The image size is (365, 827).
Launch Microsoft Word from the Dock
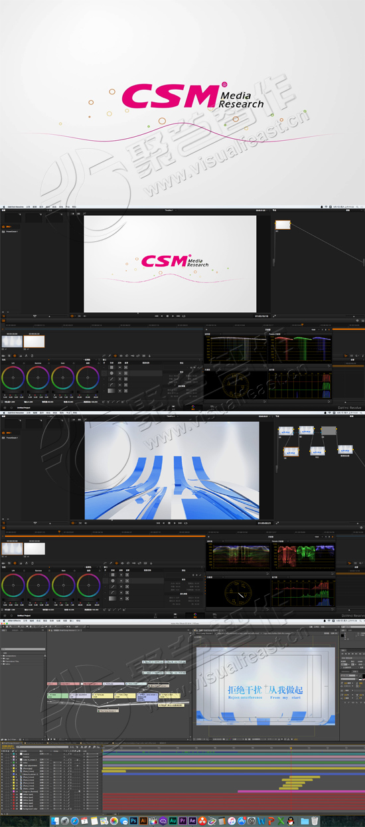(x=261, y=821)
